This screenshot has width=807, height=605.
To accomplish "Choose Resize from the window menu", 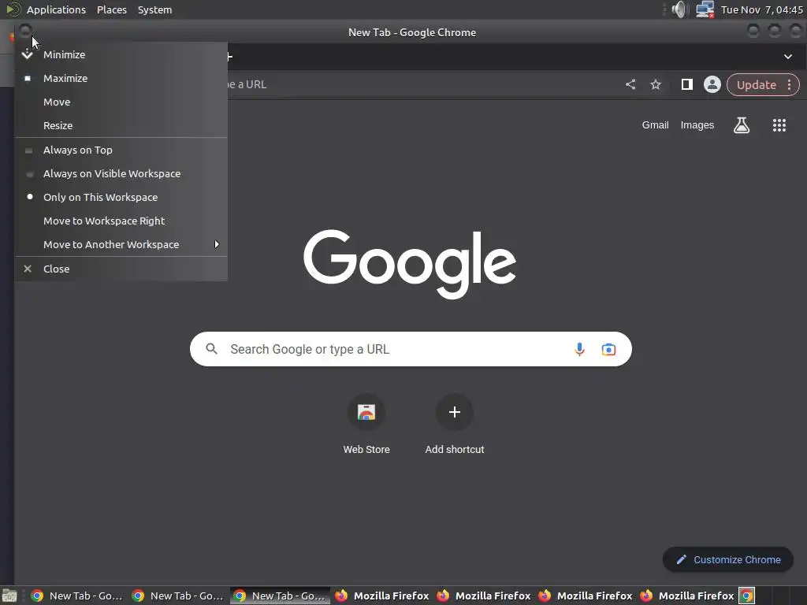I will pos(121,125).
